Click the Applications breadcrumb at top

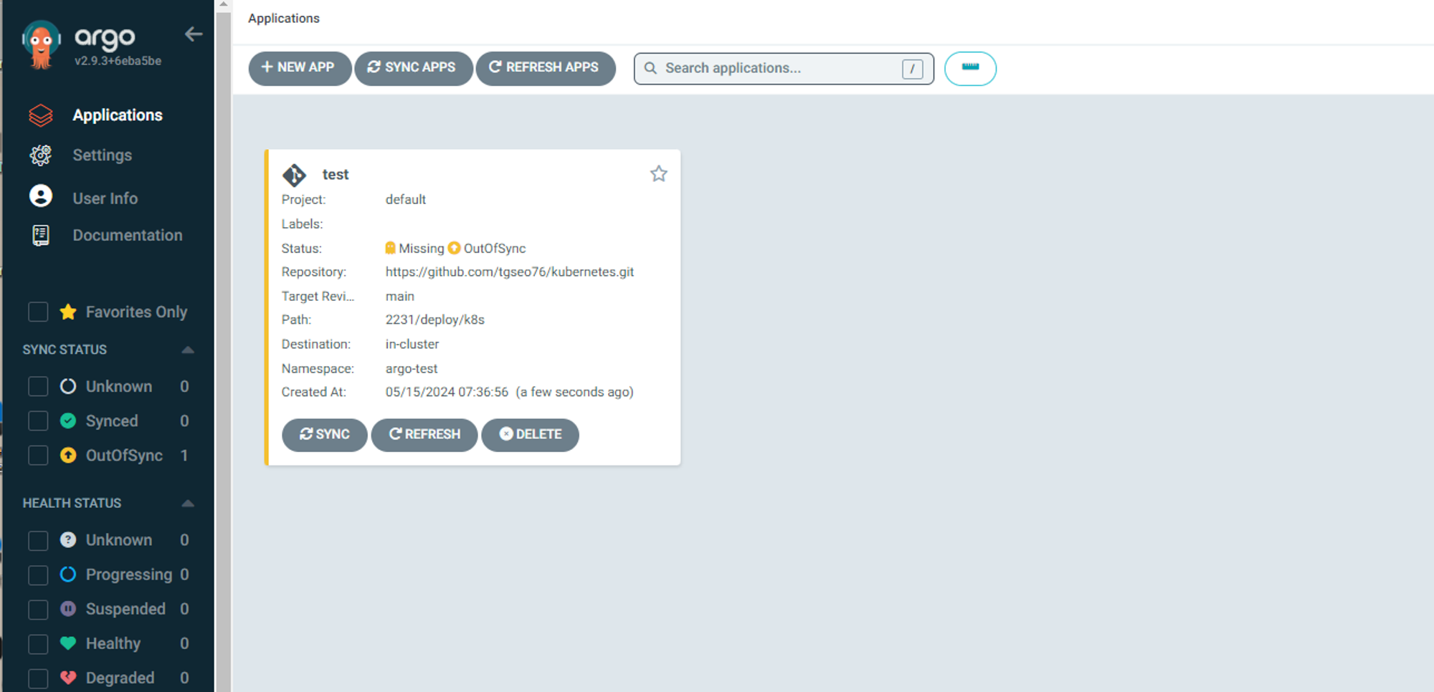pos(284,18)
